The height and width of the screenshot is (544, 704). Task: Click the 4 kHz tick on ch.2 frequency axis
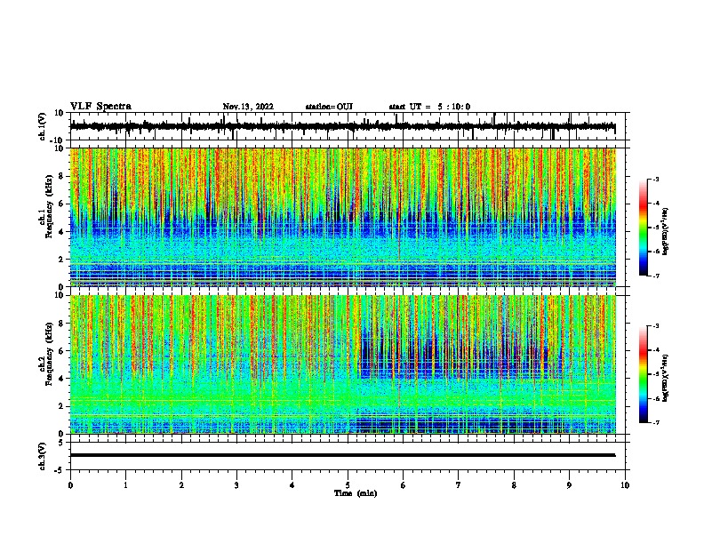coord(61,379)
